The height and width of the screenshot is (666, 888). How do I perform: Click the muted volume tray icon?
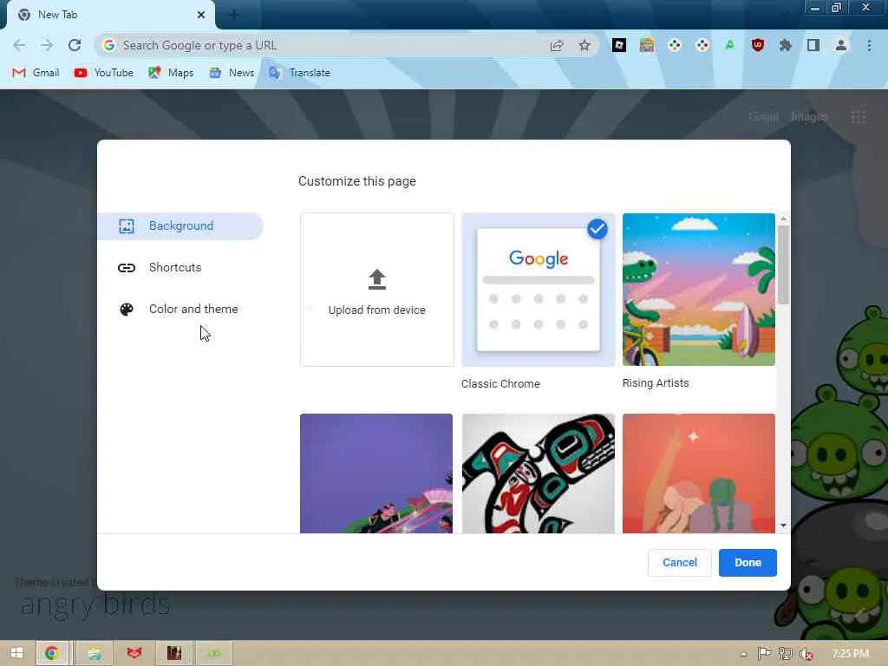tap(806, 654)
